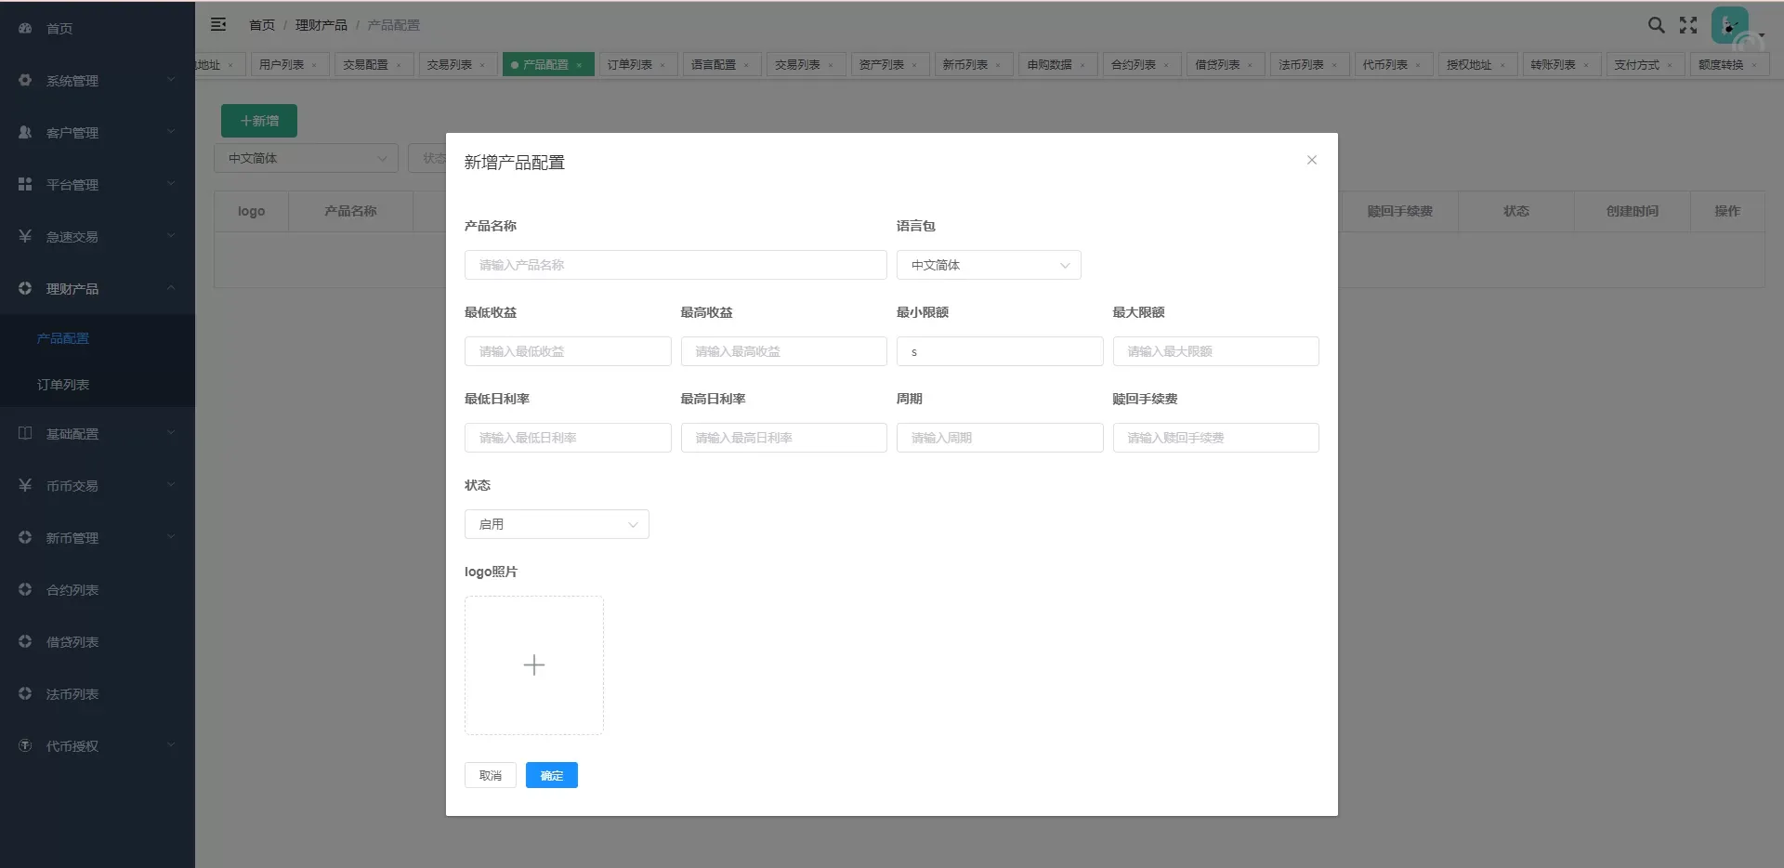Collapse sidebar with hamburger icon
The width and height of the screenshot is (1784, 868).
tap(218, 25)
